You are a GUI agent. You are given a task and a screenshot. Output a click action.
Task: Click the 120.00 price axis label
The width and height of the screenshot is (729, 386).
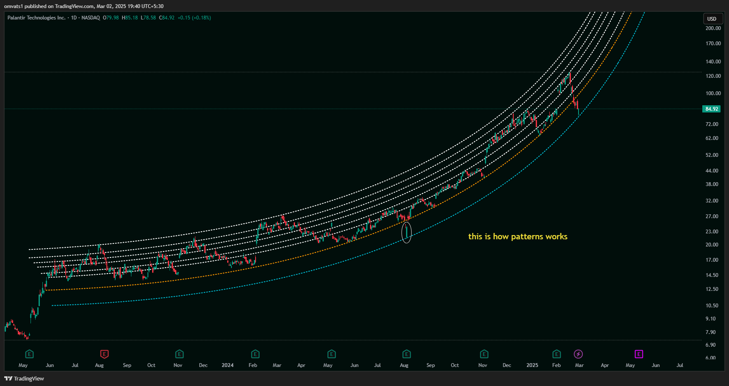pyautogui.click(x=713, y=76)
